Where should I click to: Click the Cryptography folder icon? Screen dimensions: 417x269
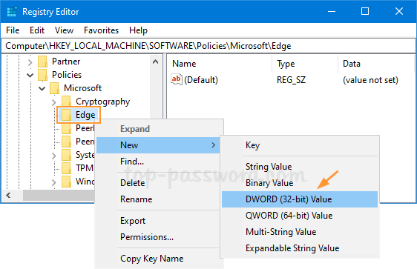pyautogui.click(x=67, y=102)
